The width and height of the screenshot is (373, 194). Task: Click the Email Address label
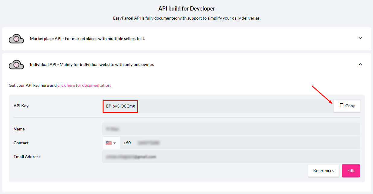(27, 157)
